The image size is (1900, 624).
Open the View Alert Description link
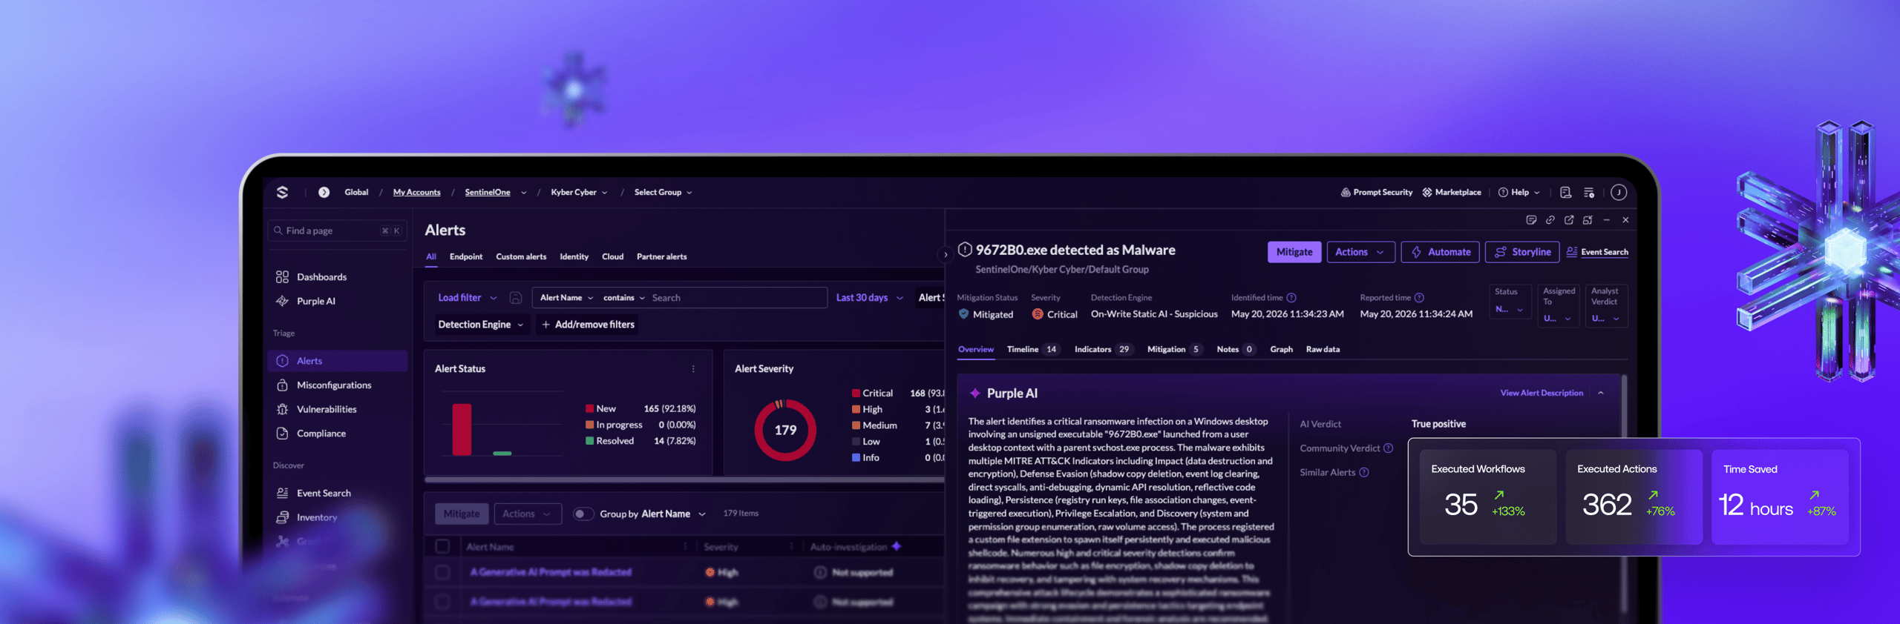coord(1542,394)
